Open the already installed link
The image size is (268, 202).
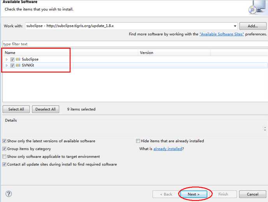pos(168,149)
